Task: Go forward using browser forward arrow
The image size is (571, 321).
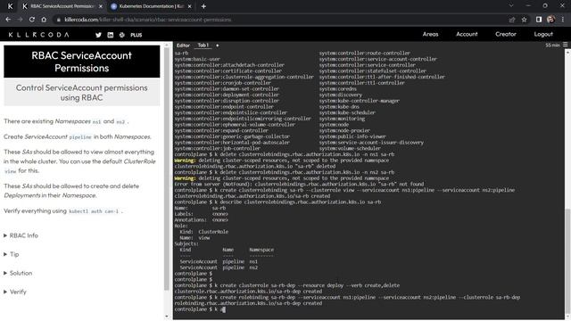Action: point(20,20)
